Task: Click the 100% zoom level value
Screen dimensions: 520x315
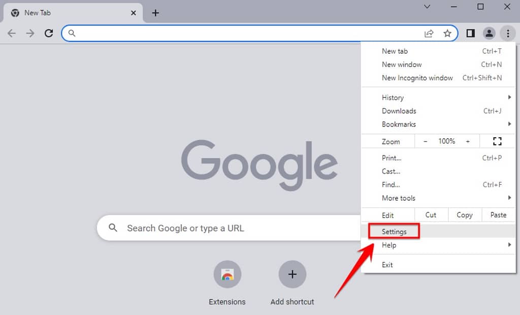Action: [446, 141]
